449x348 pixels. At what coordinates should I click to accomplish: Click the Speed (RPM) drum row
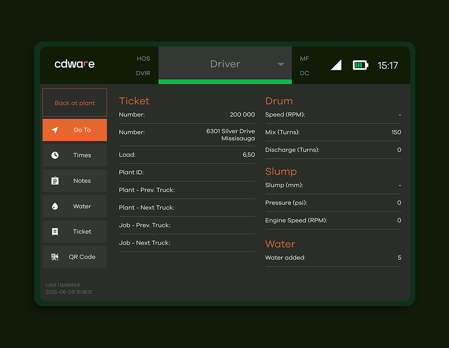(333, 115)
